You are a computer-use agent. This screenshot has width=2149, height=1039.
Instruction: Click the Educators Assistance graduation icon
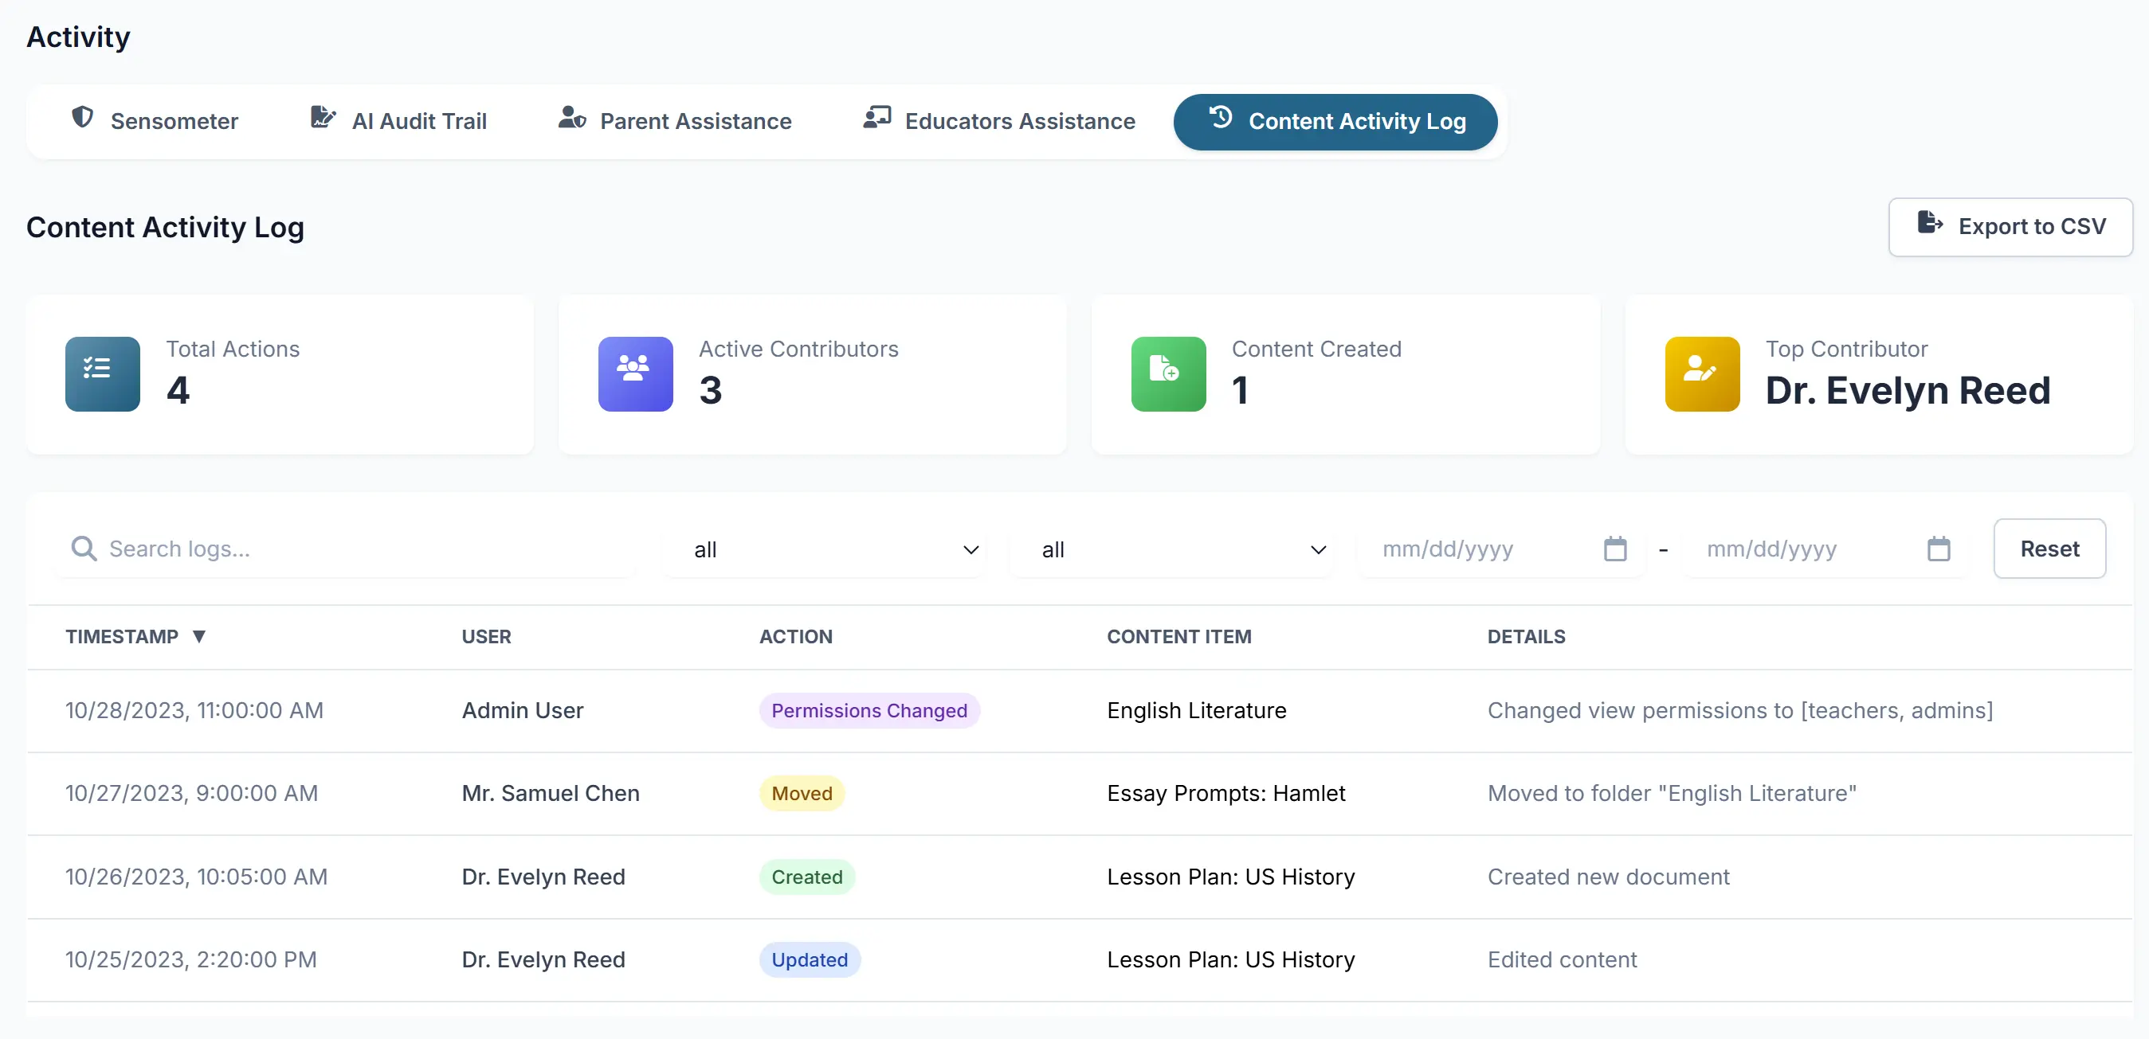[x=876, y=118]
